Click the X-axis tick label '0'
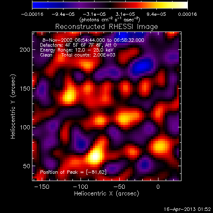The width and height of the screenshot is (213, 213). [158, 187]
